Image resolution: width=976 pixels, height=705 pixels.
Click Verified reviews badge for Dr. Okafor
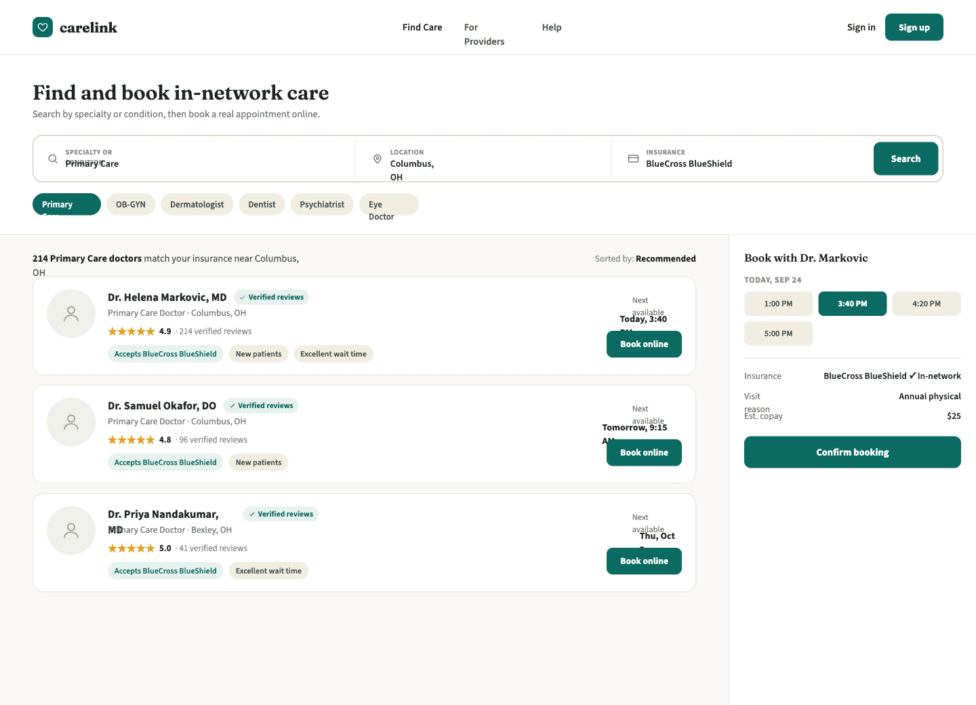tap(261, 405)
